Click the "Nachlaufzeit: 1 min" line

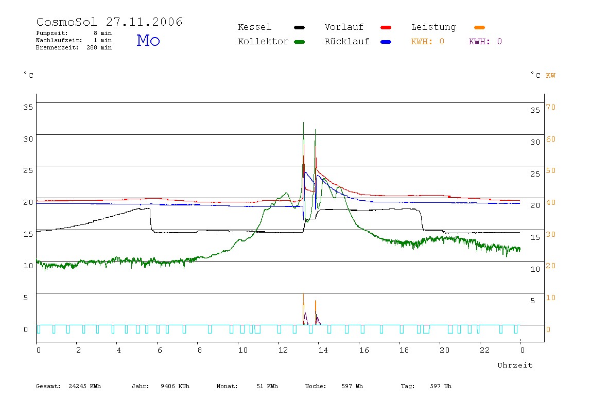(74, 40)
